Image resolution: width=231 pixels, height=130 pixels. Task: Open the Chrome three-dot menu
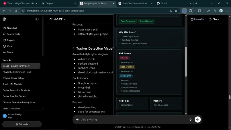pyautogui.click(x=227, y=11)
